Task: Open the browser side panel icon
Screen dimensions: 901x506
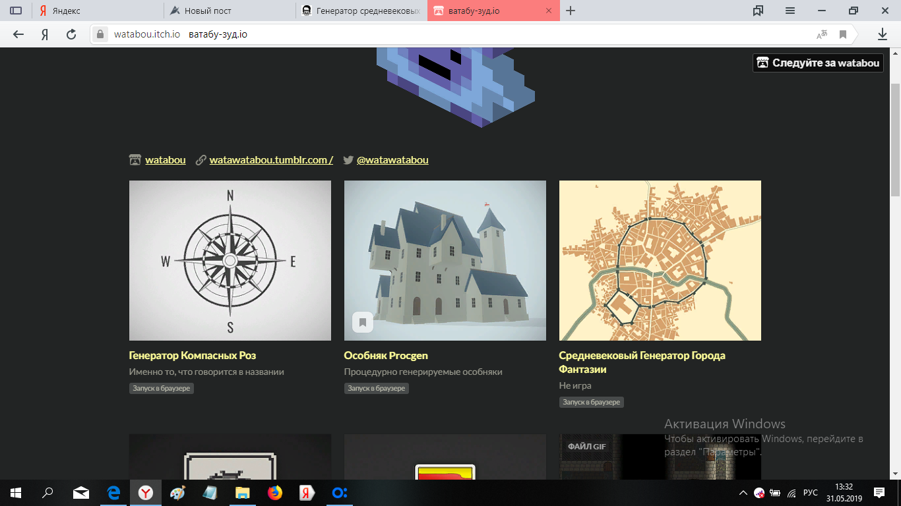Action: coord(16,11)
